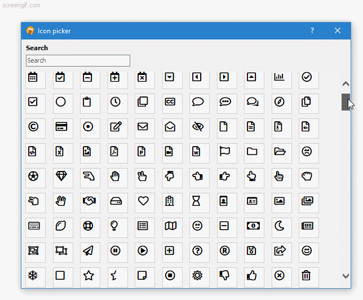This screenshot has height=300, width=363.
Task: Click the scrollbar down arrow
Action: (x=346, y=276)
